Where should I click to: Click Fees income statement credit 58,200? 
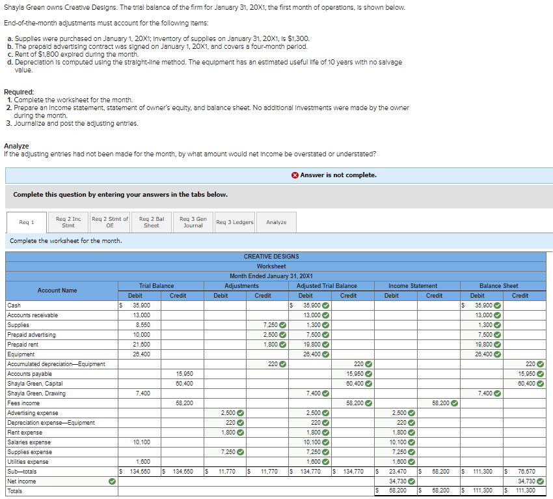[438, 403]
